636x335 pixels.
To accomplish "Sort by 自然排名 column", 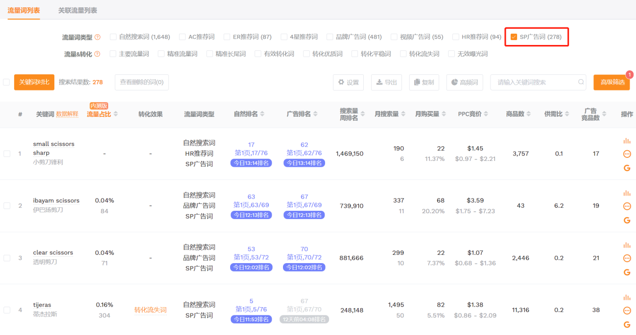I will [x=262, y=114].
